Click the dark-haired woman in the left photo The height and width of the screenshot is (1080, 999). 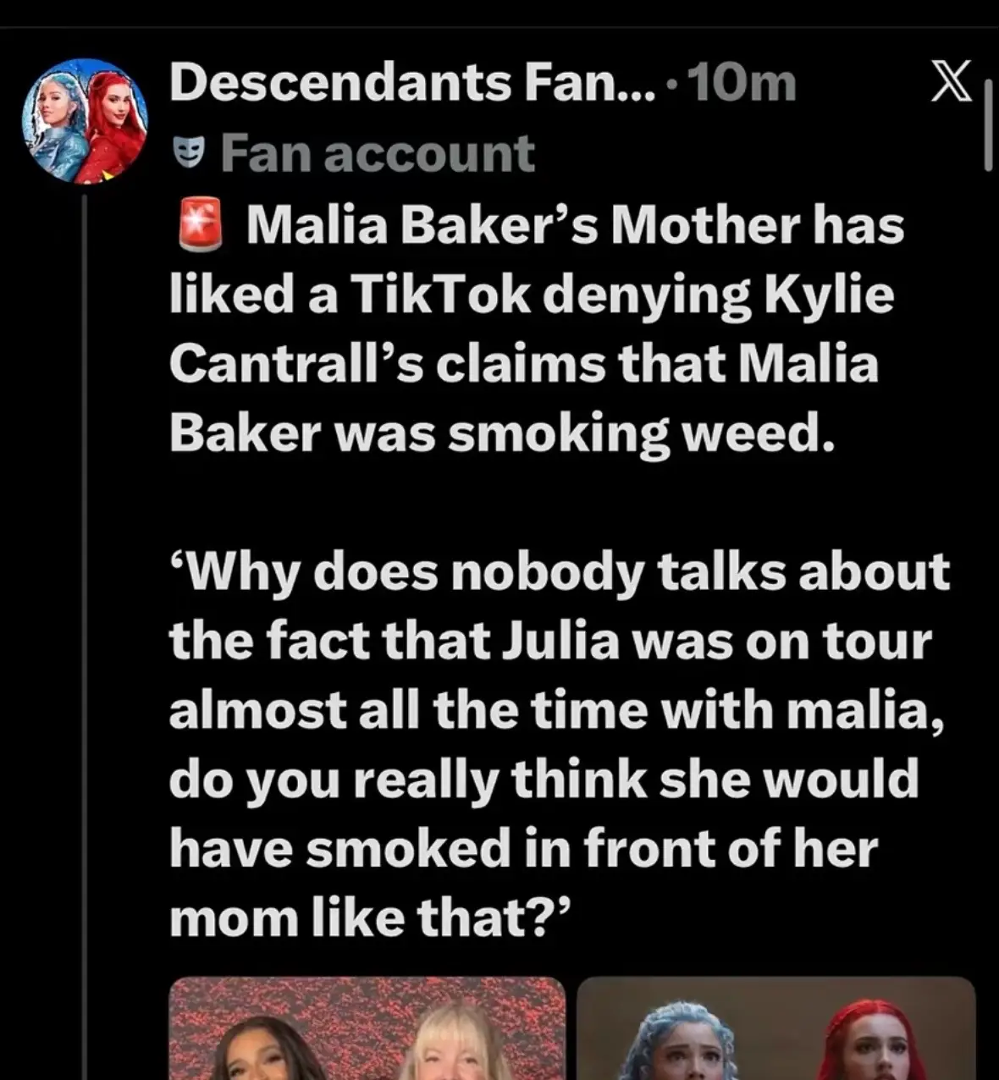(x=265, y=1050)
